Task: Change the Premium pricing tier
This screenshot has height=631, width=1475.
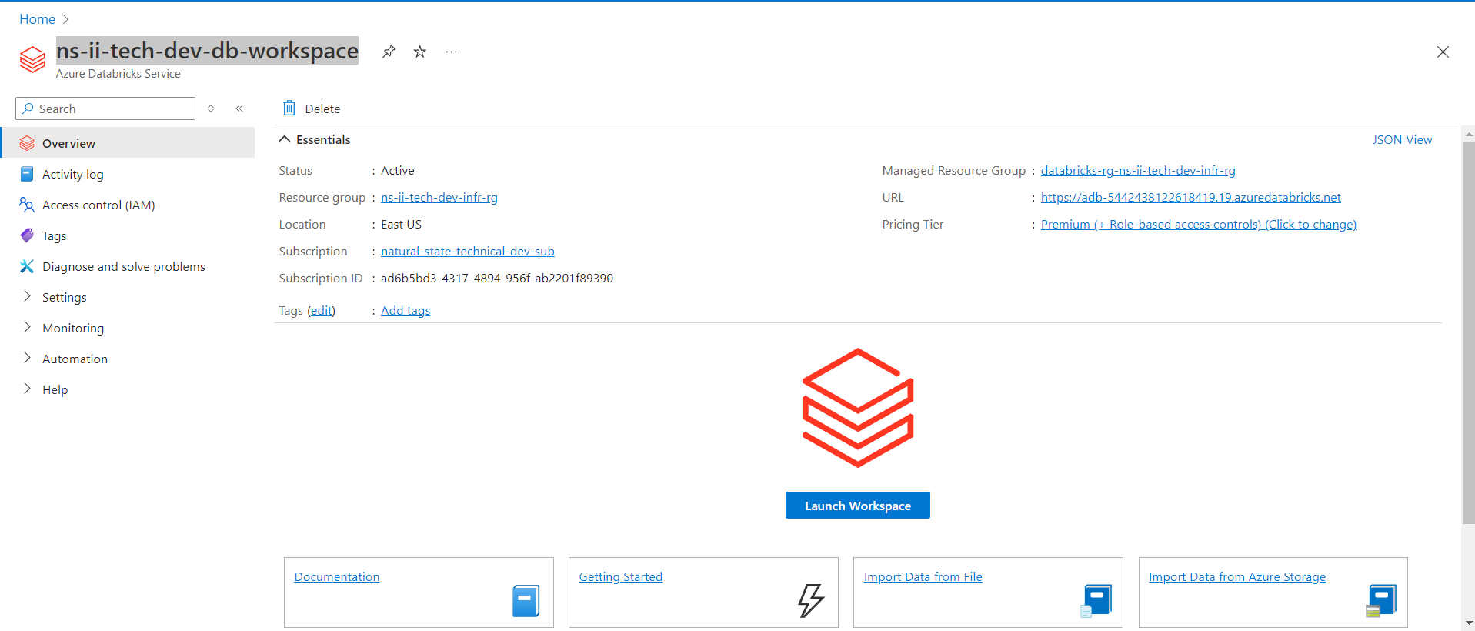Action: [x=1199, y=225]
